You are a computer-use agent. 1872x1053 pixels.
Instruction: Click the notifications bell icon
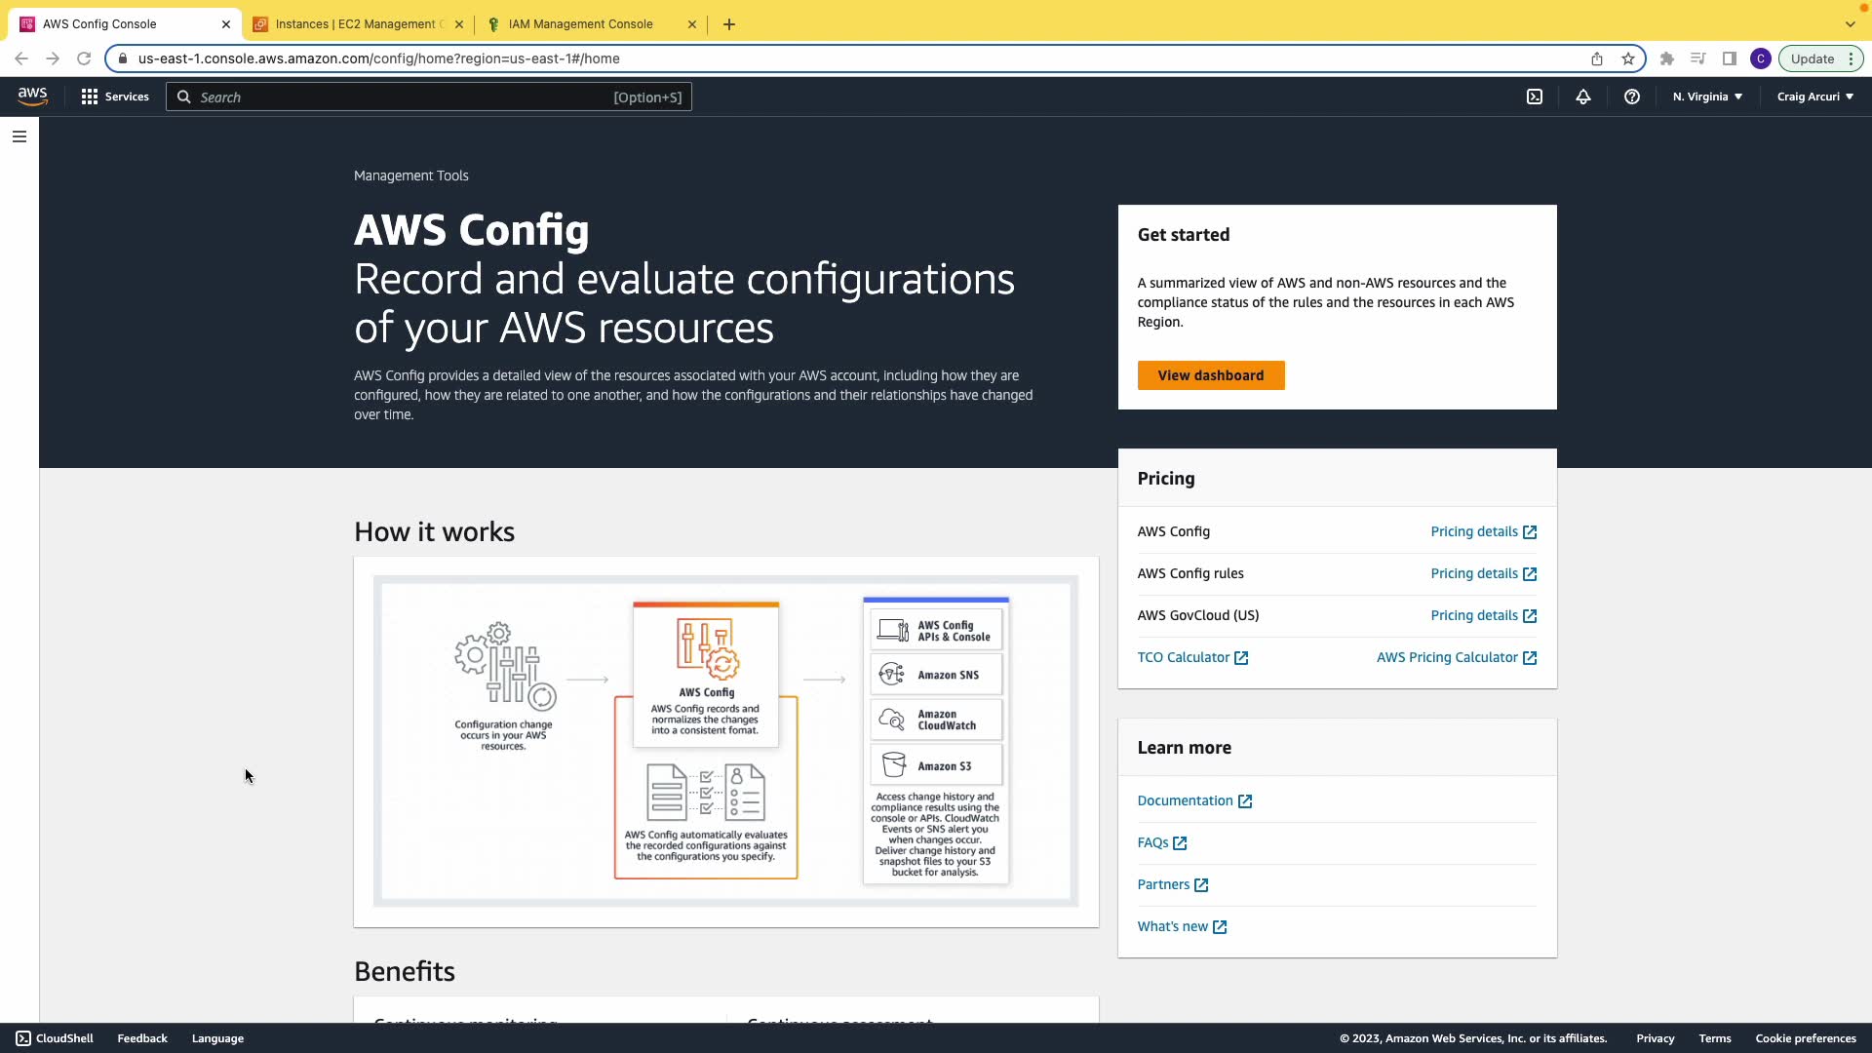tap(1583, 97)
